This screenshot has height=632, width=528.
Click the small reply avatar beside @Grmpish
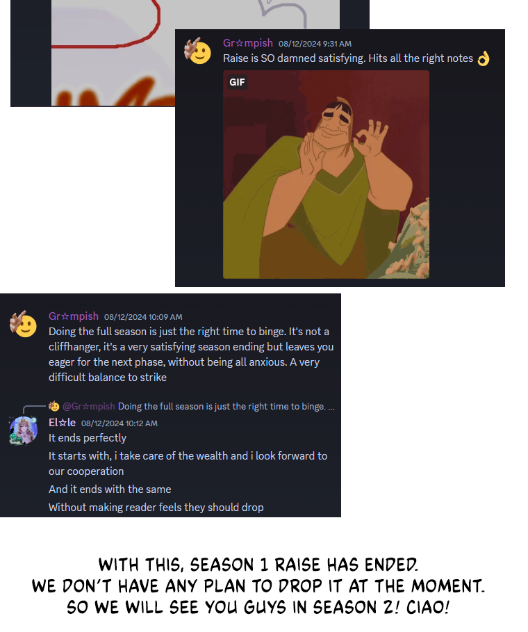click(54, 406)
